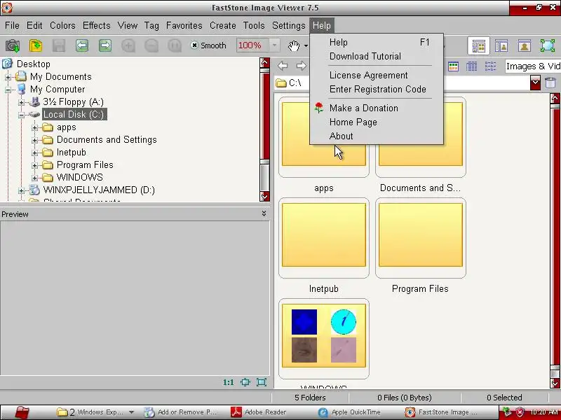Open the File menu
The image size is (561, 420).
point(12,26)
